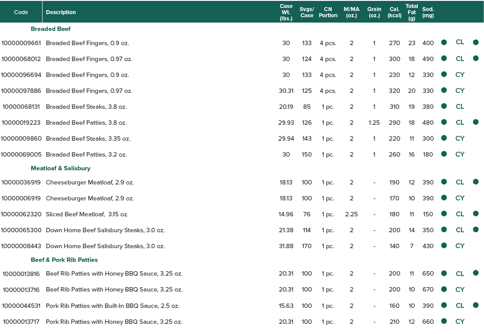This screenshot has width=484, height=334.
Task: Sort by the Sod. (mg) column header
Action: [x=428, y=12]
